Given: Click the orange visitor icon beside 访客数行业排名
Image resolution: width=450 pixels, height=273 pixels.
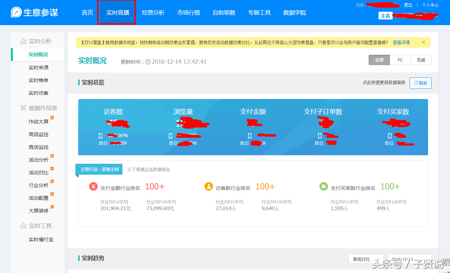Looking at the screenshot, I should [x=208, y=186].
